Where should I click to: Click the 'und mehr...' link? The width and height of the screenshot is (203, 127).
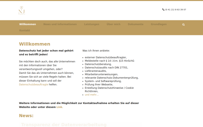[x=92, y=95]
